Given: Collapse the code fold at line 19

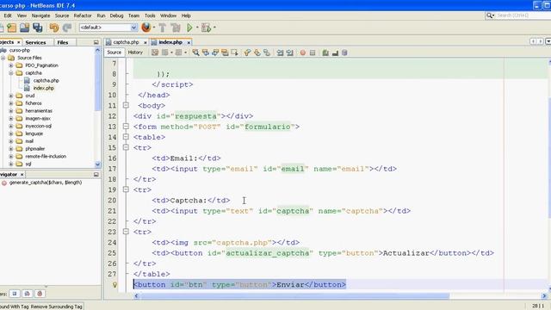Looking at the screenshot, I should tap(126, 189).
